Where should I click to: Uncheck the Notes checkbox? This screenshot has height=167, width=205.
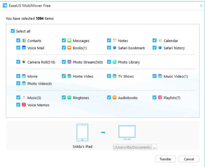click(109, 40)
